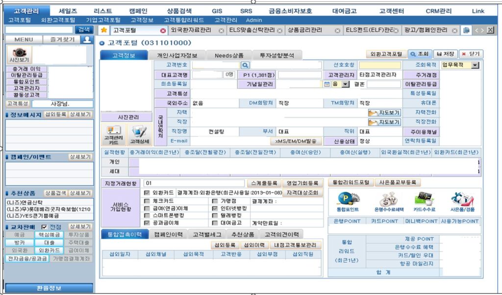Open the 세일즈 main menu
502x295 pixels.
[68, 11]
